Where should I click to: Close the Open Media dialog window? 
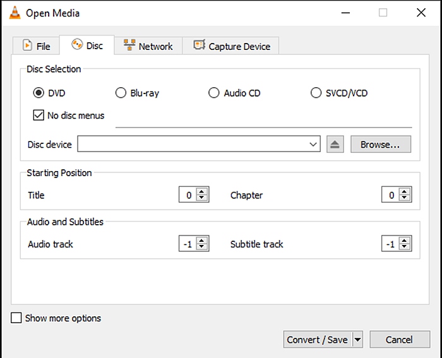point(421,13)
